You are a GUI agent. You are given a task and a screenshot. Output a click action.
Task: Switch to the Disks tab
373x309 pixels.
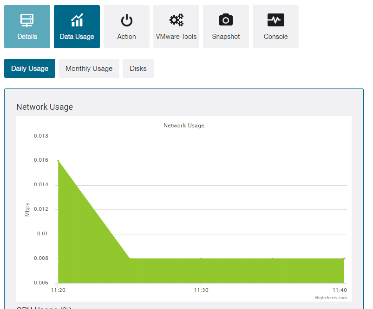[x=138, y=69]
